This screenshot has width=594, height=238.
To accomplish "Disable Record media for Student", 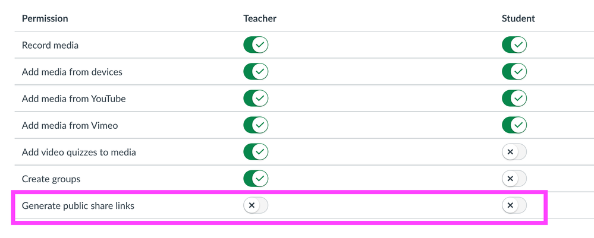I will tap(514, 45).
